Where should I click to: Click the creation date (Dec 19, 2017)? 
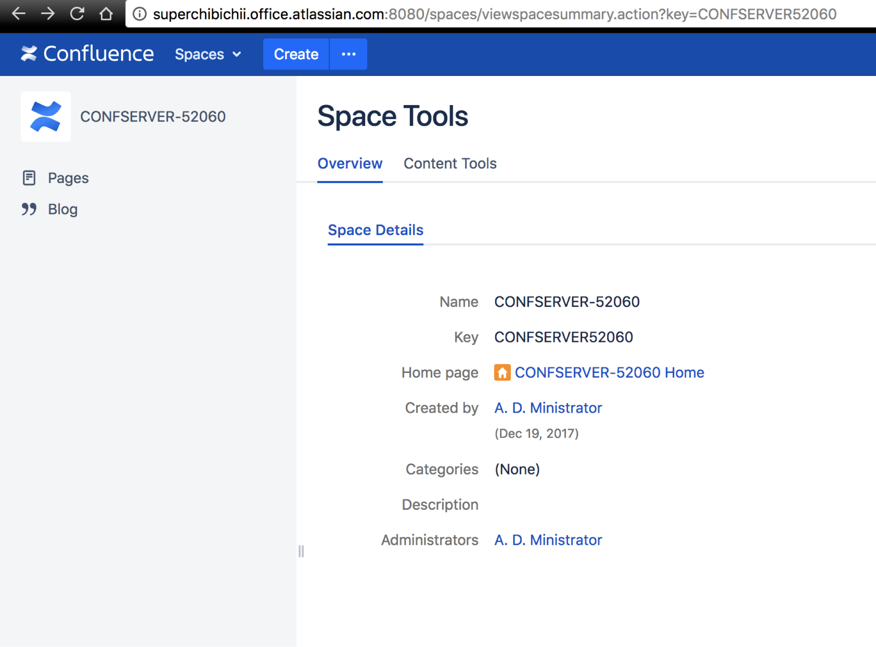[537, 433]
